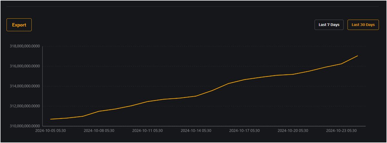The width and height of the screenshot is (387, 143).
Task: Click the 2024-10-08 05:30 date label
Action: click(99, 131)
